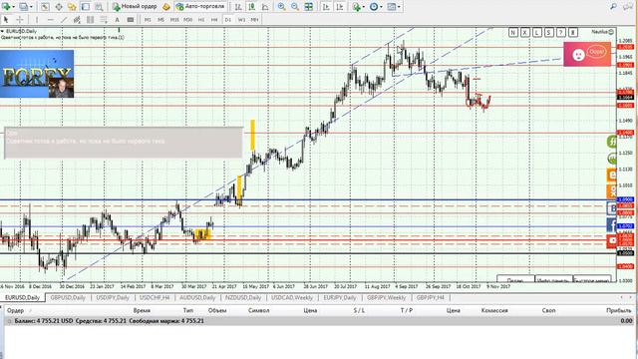Select the Crosshair tool
The width and height of the screenshot is (638, 359).
(x=20, y=20)
